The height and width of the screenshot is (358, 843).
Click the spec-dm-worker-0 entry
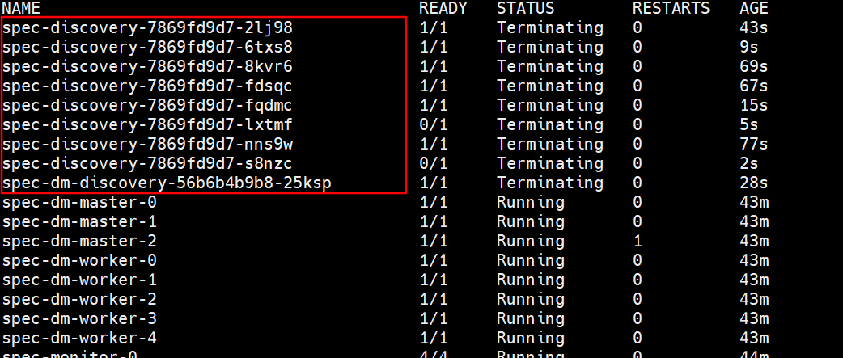[79, 260]
